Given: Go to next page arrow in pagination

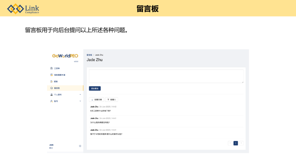Looking at the screenshot, I should click(x=241, y=143).
